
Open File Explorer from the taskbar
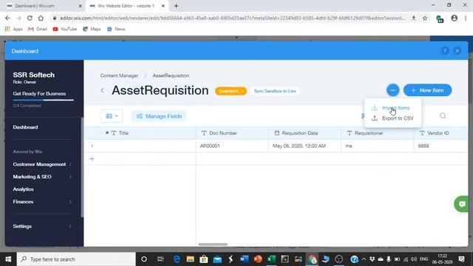click(191, 259)
